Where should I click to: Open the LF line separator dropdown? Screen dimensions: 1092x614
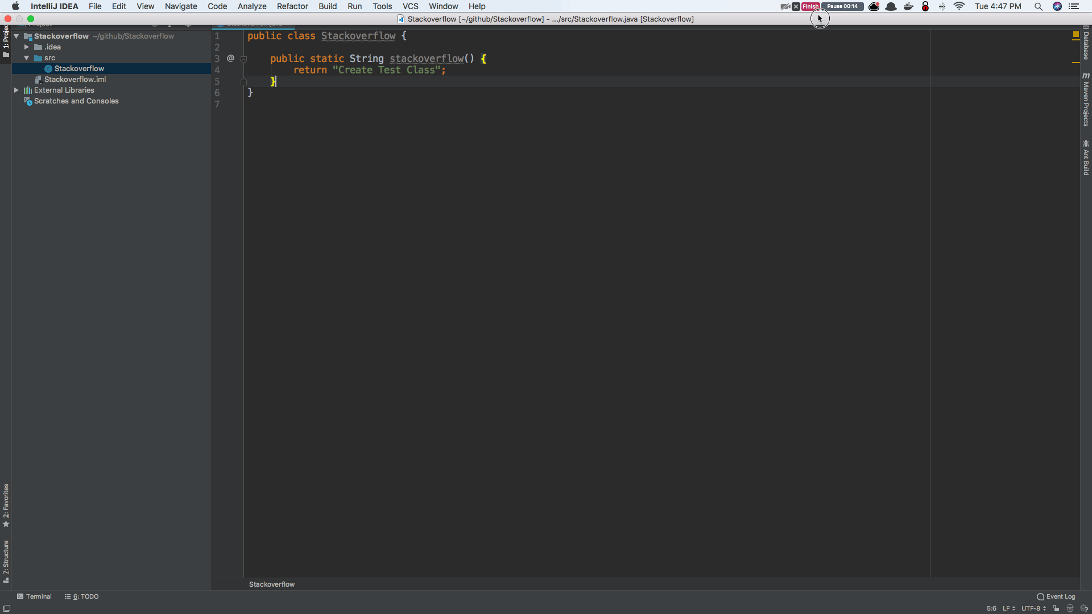pos(1008,608)
